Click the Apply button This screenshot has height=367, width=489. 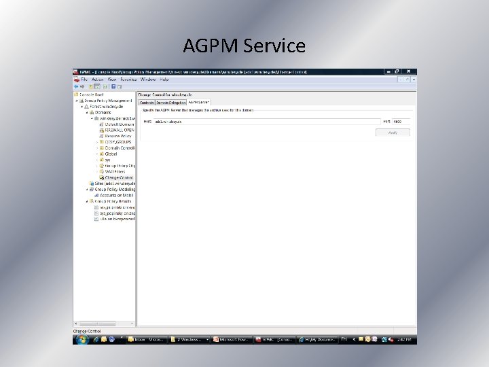(393, 133)
